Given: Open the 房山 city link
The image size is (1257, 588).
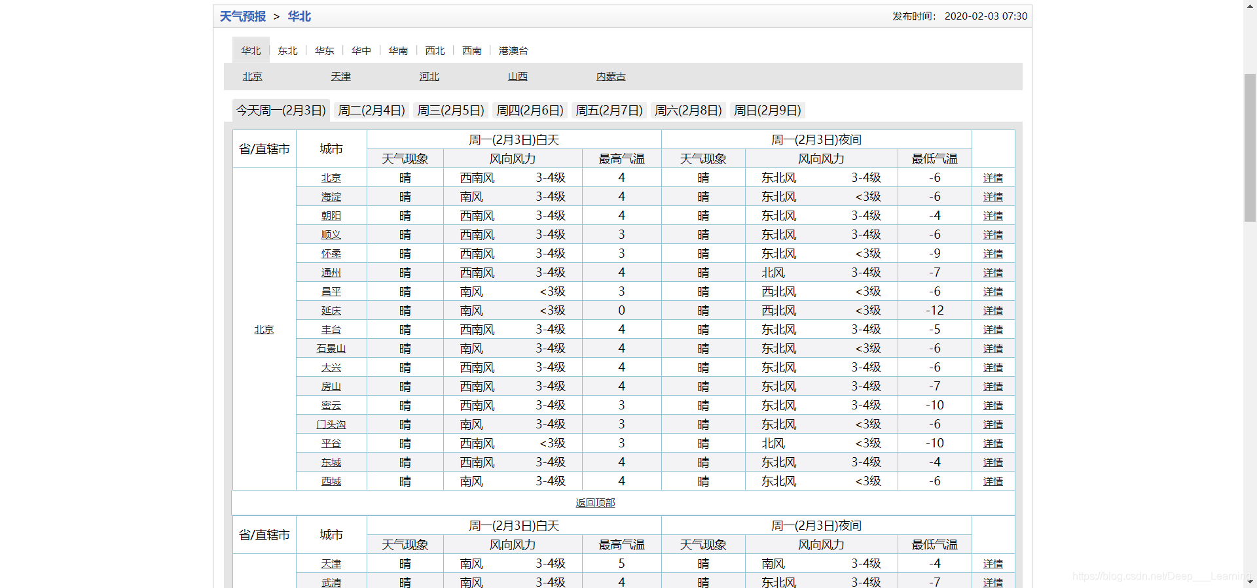Looking at the screenshot, I should 331,387.
